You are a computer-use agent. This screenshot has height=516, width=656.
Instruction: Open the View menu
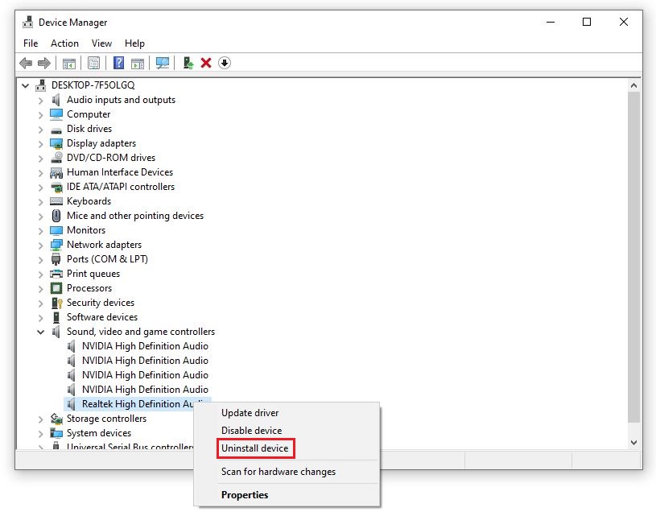coord(101,43)
